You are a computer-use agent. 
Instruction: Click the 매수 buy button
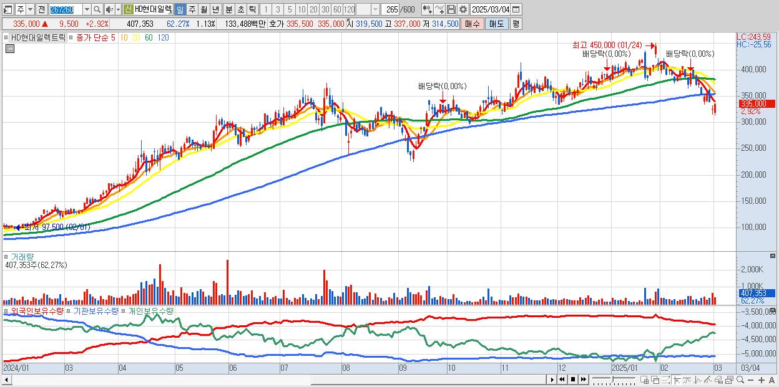click(x=473, y=24)
